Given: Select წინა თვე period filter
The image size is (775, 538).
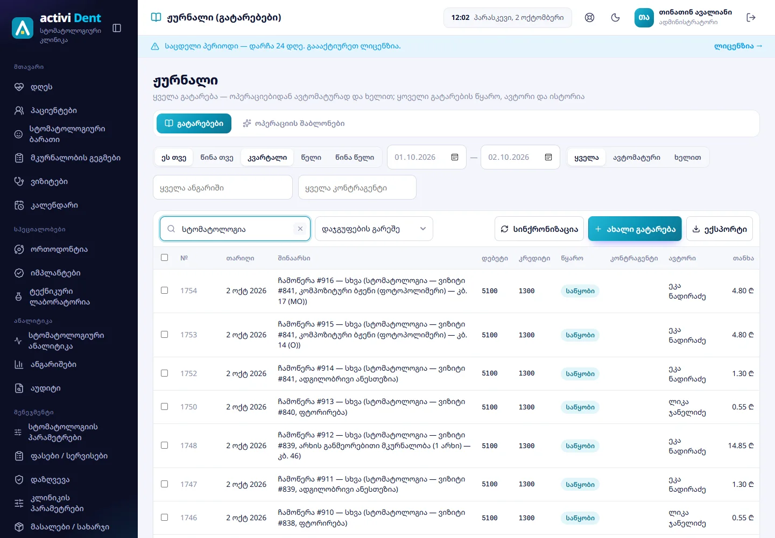Looking at the screenshot, I should [x=217, y=157].
